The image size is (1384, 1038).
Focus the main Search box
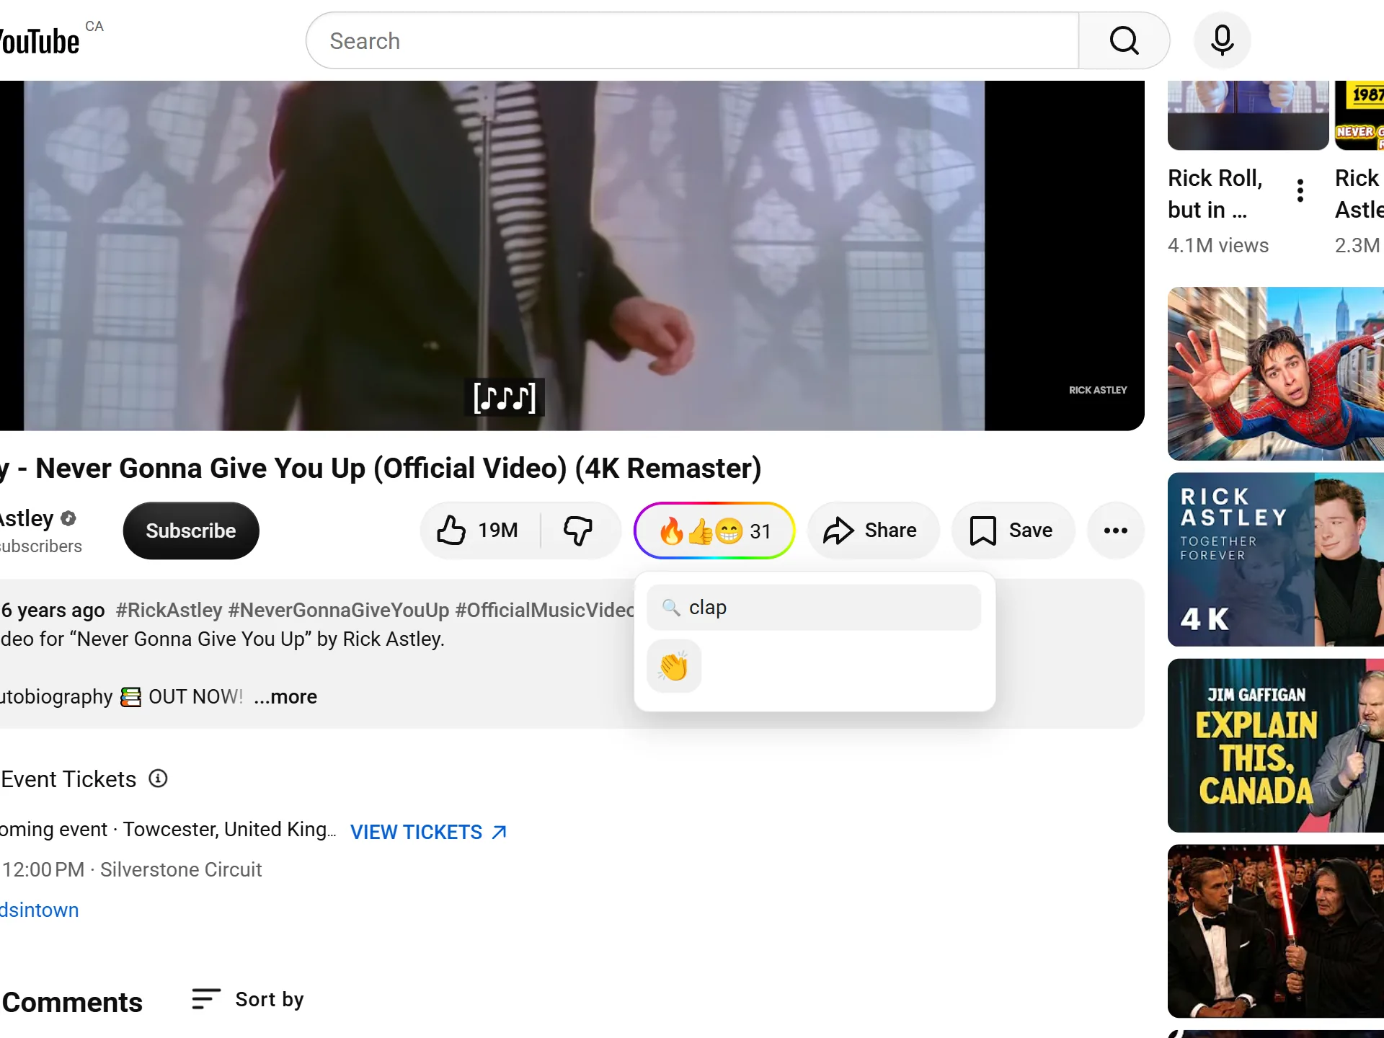(x=692, y=40)
